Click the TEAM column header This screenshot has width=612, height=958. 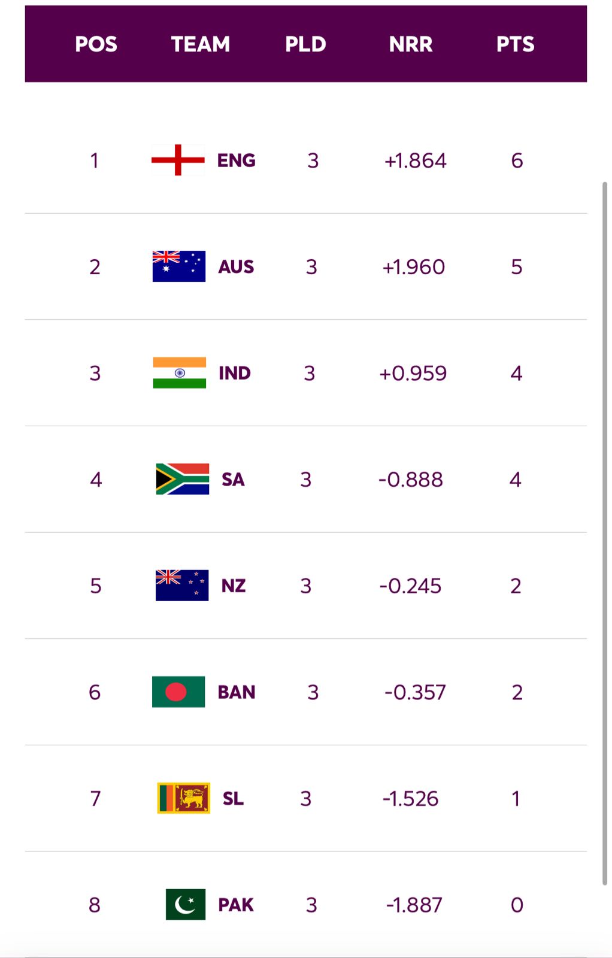(x=201, y=44)
